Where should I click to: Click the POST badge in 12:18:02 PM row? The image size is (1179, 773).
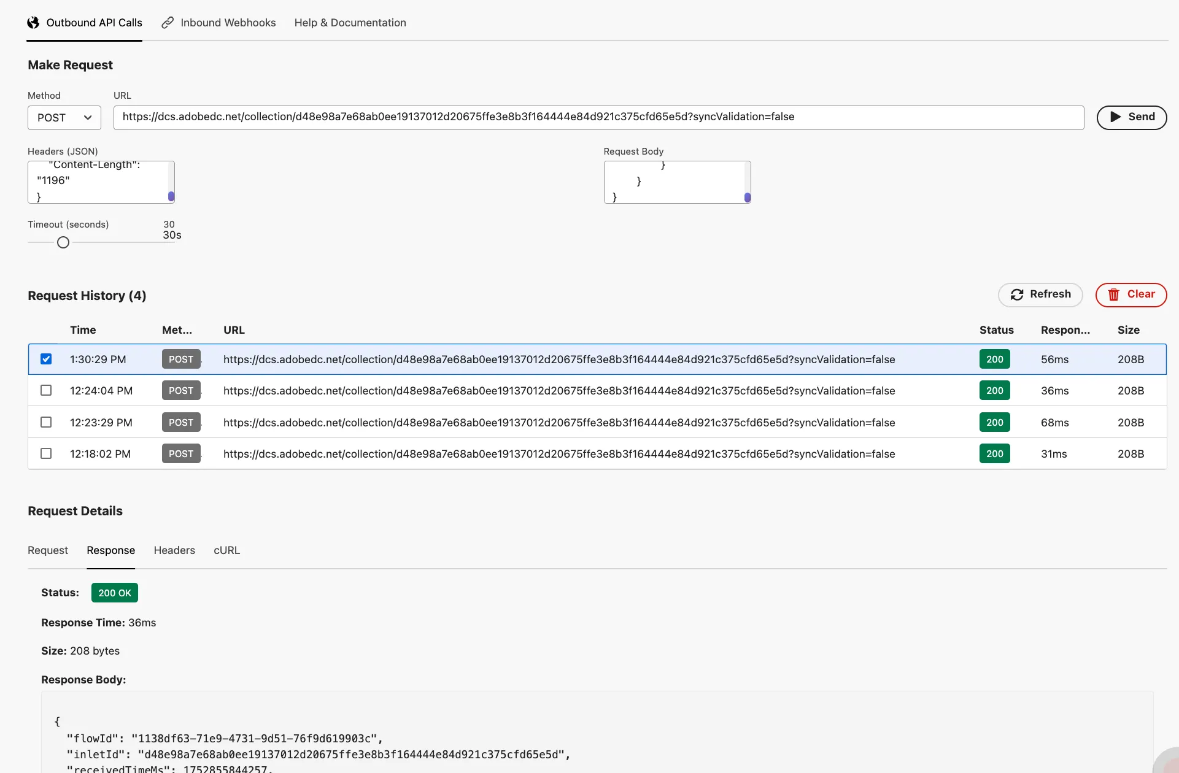coord(181,453)
